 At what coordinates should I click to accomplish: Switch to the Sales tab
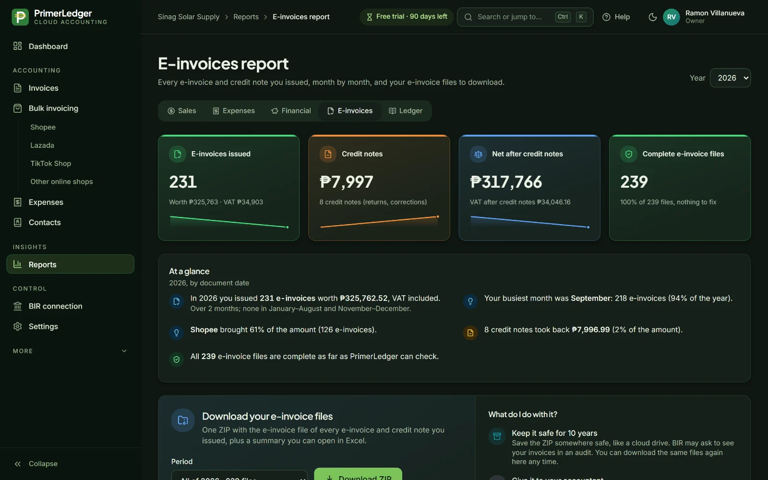click(181, 111)
